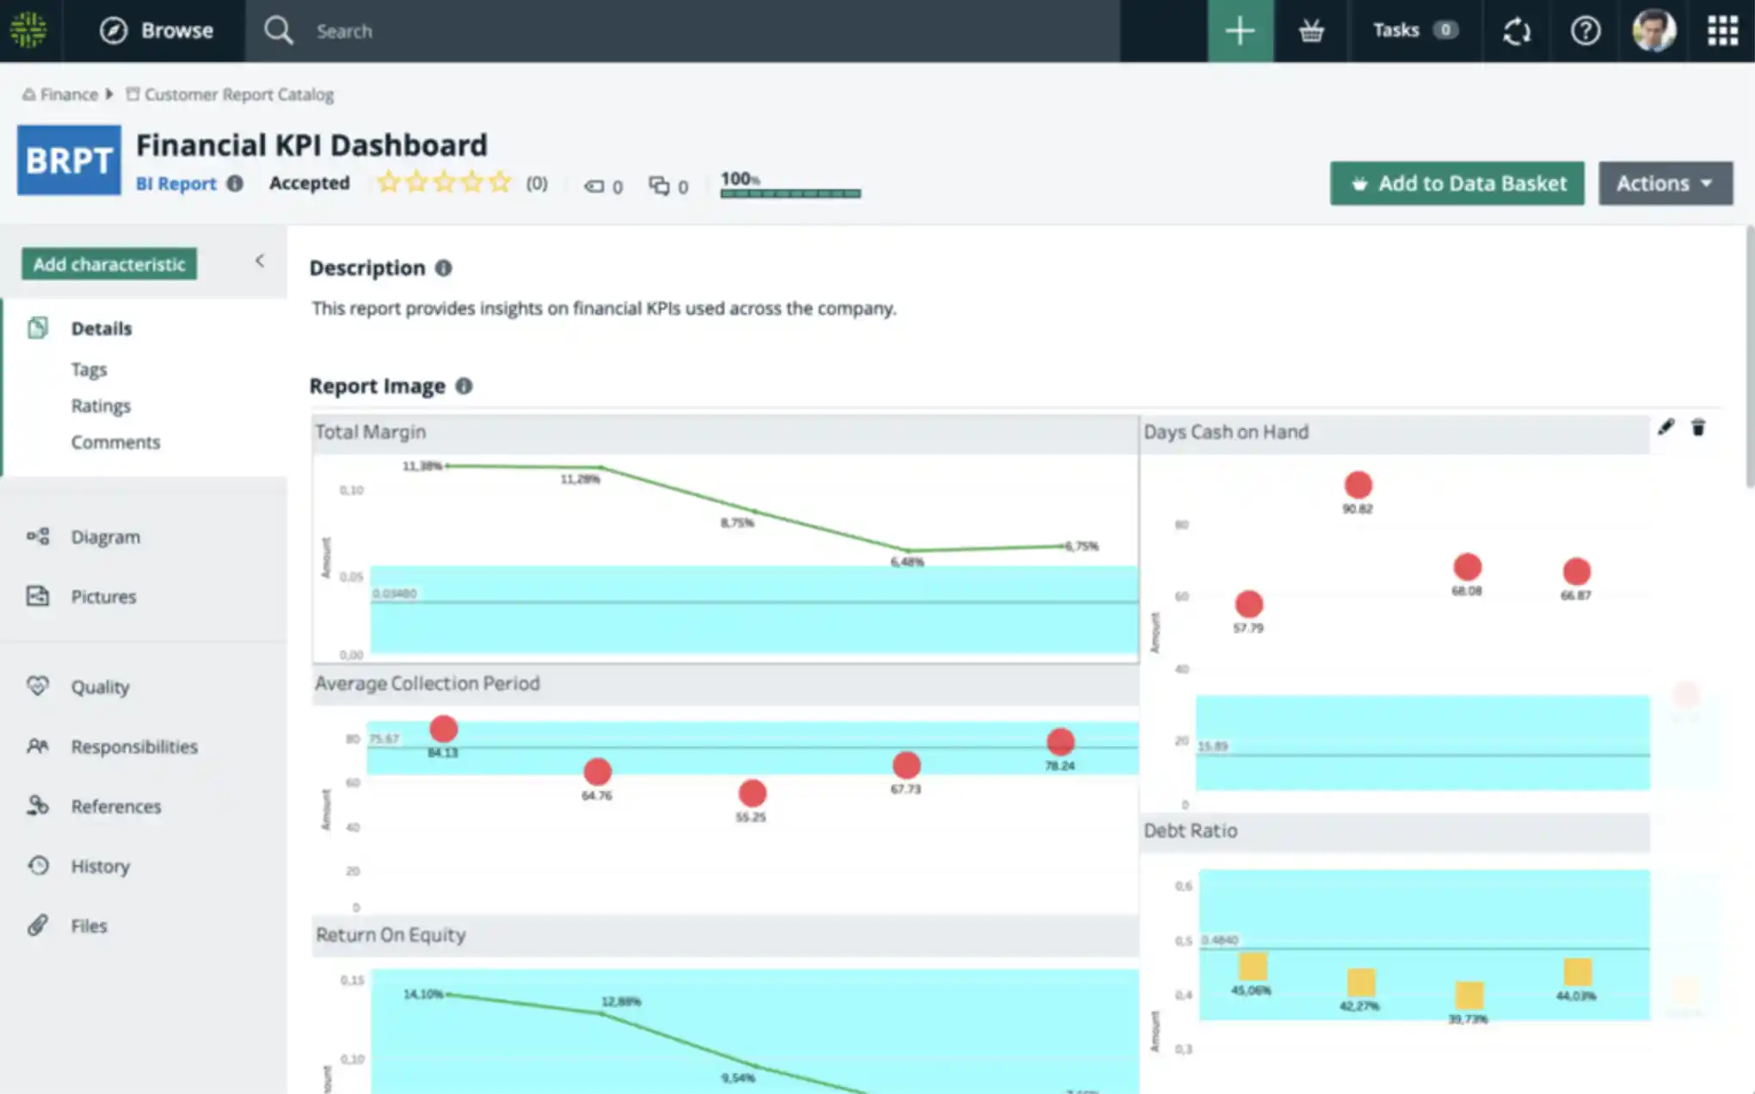Open the Tasks counter
Image resolution: width=1755 pixels, height=1094 pixels.
point(1415,31)
